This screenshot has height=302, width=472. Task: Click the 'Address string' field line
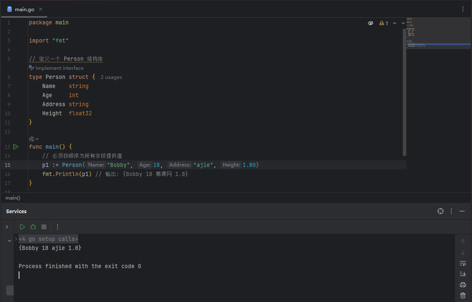[65, 104]
